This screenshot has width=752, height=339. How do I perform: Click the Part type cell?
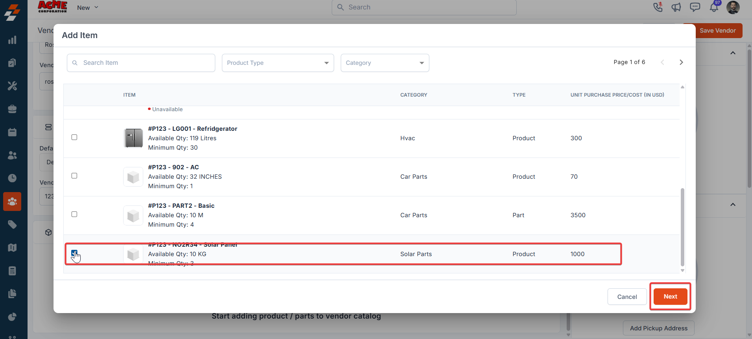(518, 215)
